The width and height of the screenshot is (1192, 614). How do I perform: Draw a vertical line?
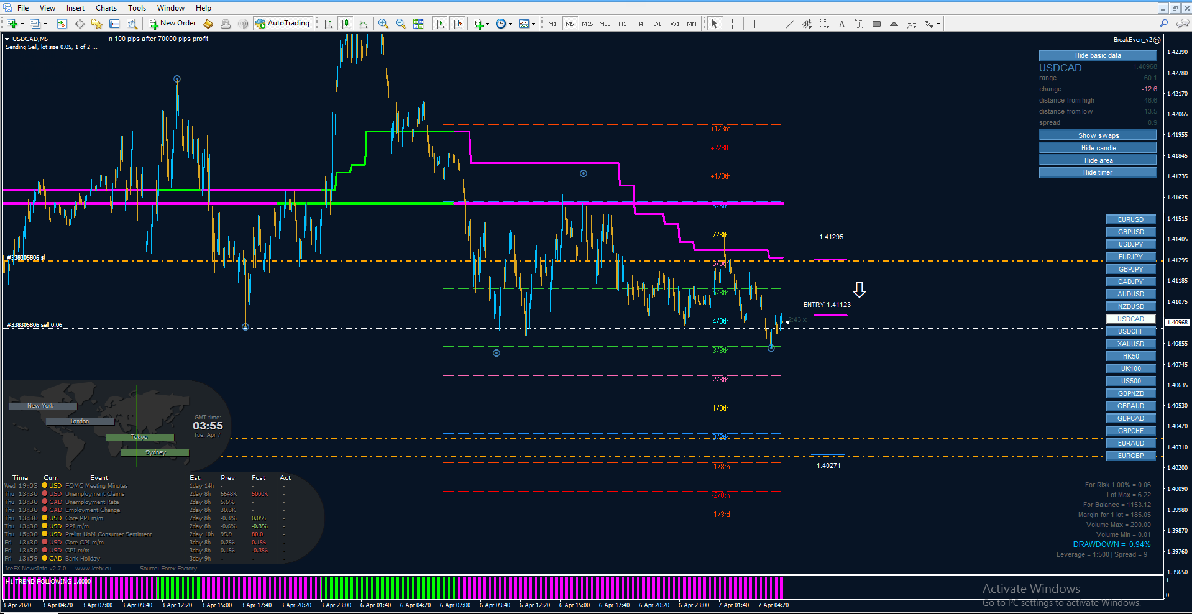[x=754, y=24]
